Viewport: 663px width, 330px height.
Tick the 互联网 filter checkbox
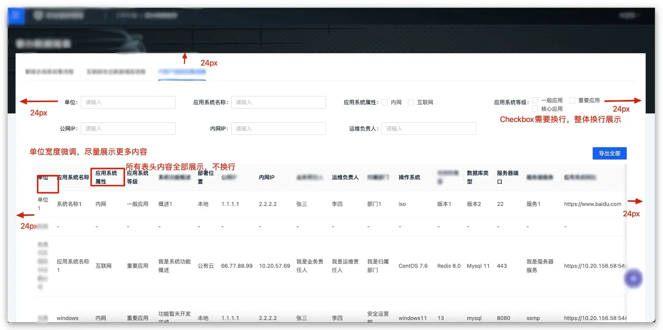pyautogui.click(x=411, y=102)
